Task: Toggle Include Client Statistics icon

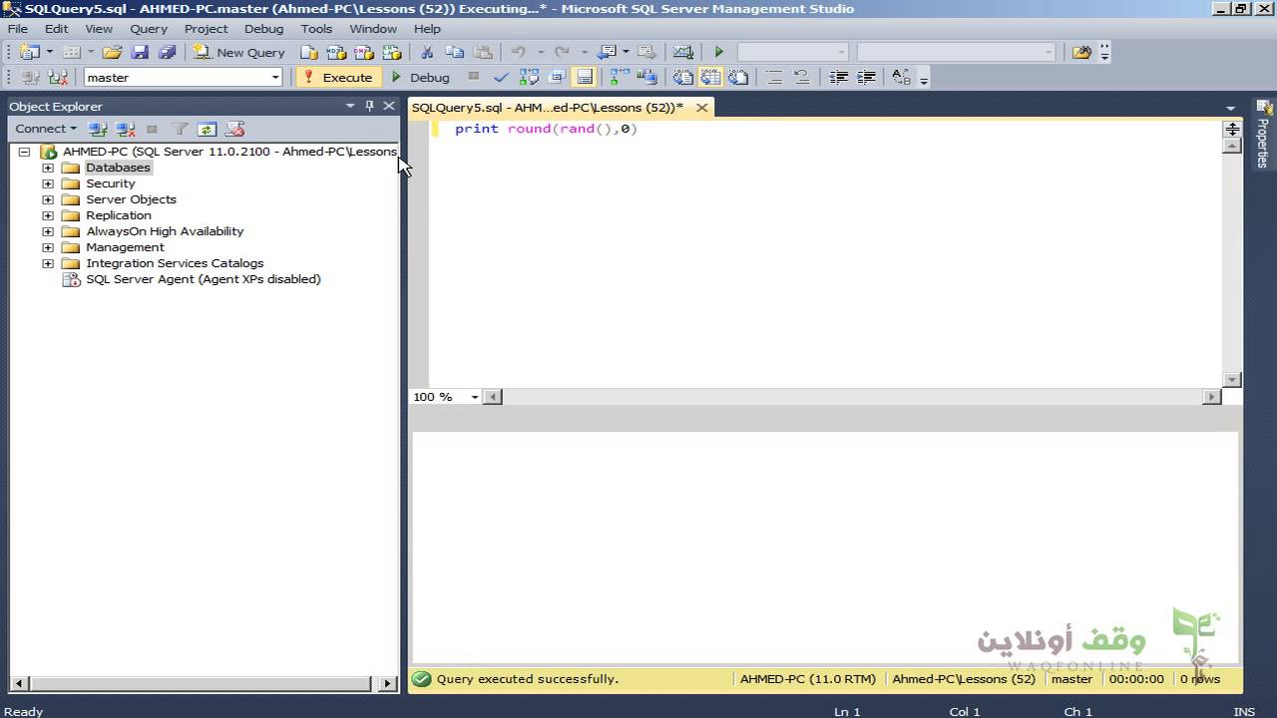Action: click(x=646, y=77)
